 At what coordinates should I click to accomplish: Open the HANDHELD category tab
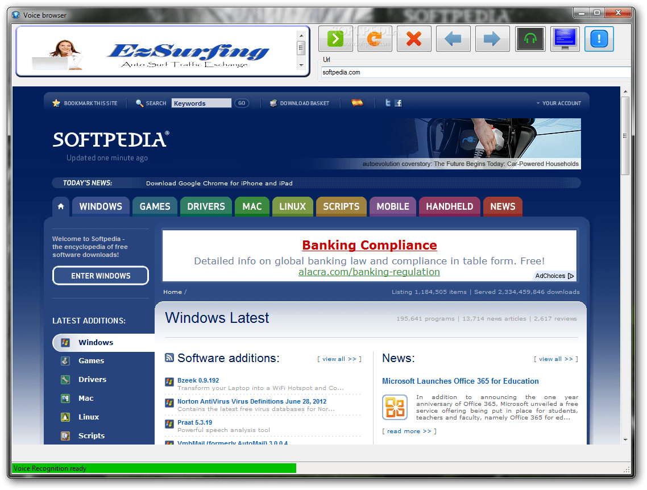[x=449, y=207]
